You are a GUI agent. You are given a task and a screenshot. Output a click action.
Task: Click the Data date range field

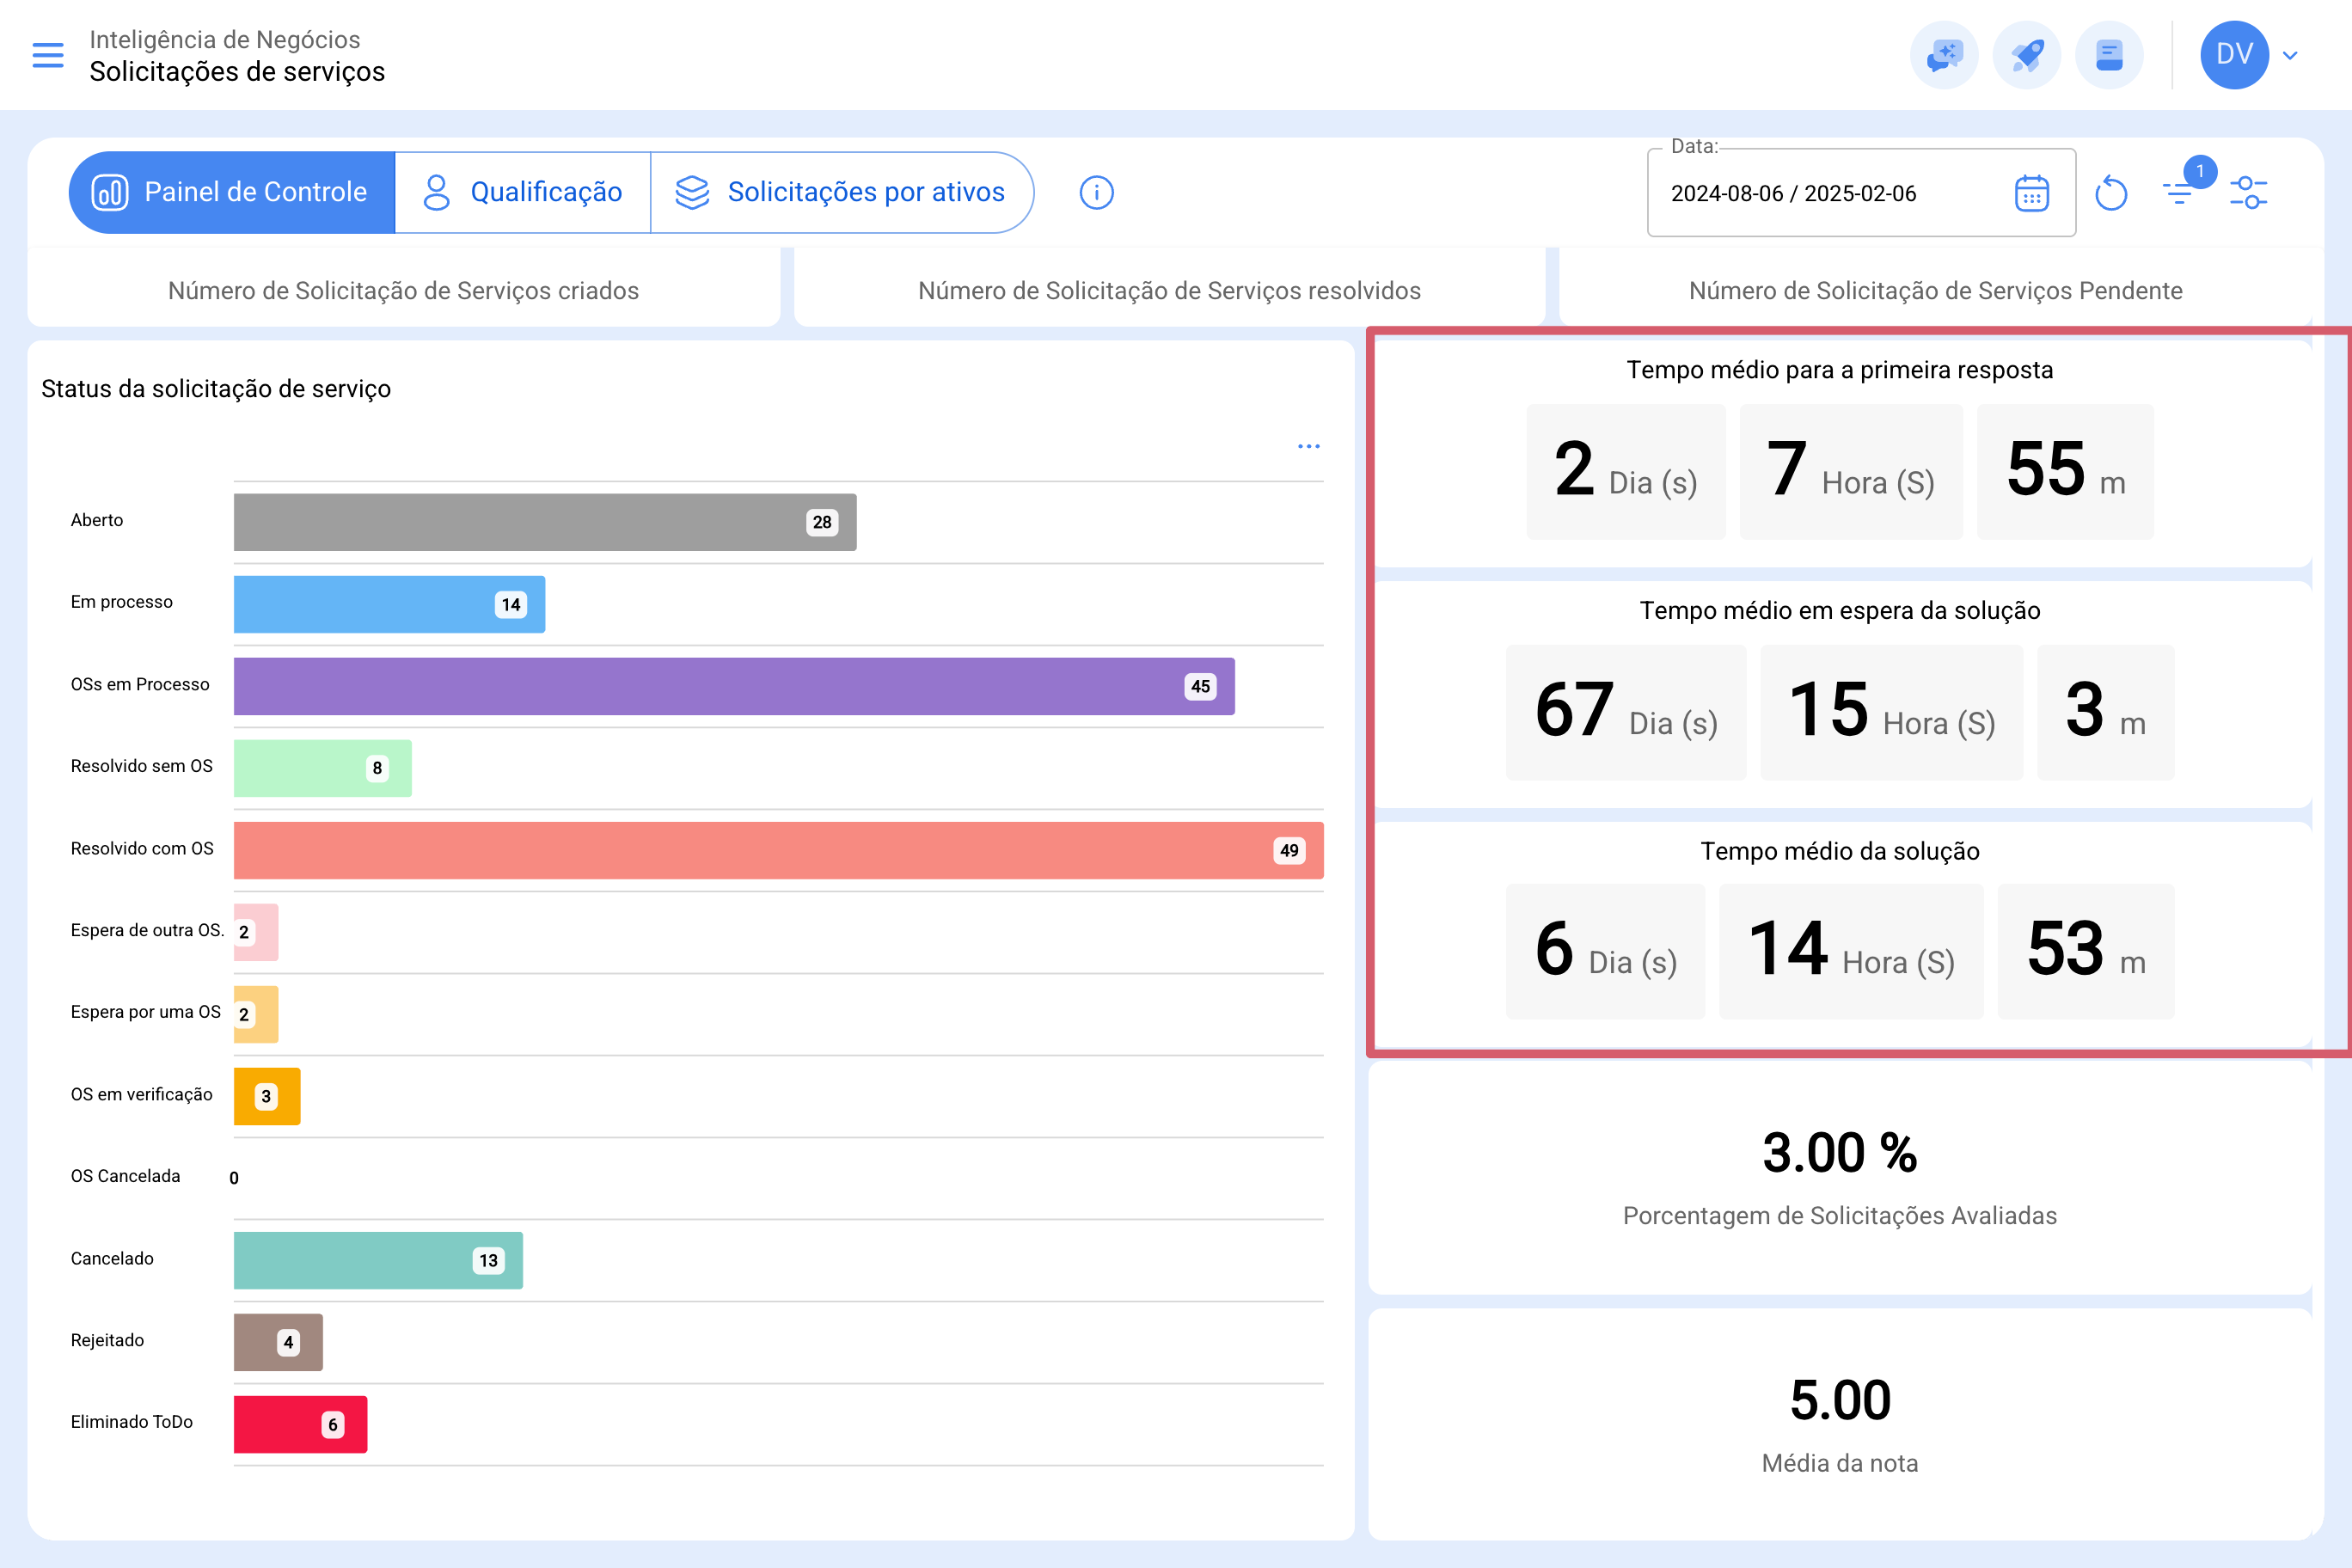pos(1861,193)
